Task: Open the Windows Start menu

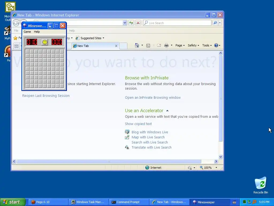Action: [x=13, y=202]
